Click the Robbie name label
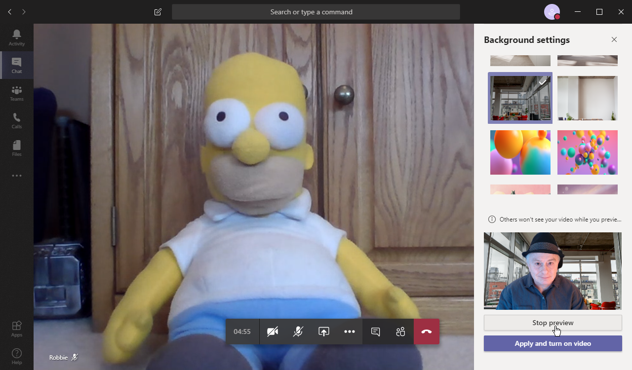Image resolution: width=632 pixels, height=370 pixels. click(58, 357)
